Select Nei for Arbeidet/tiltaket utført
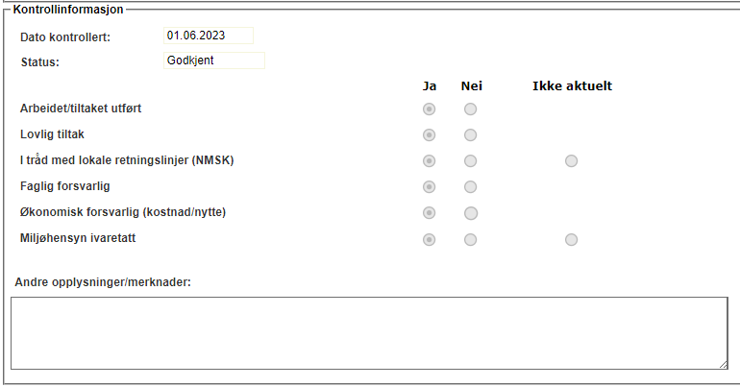Screen dimensions: 740x387 click(x=470, y=109)
